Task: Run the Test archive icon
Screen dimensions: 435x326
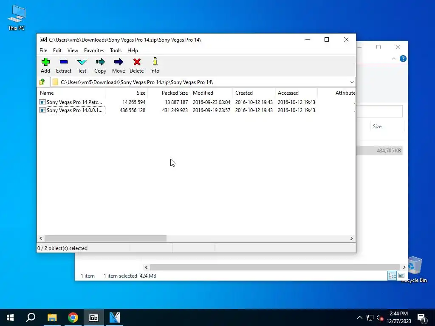Action: pos(82,62)
